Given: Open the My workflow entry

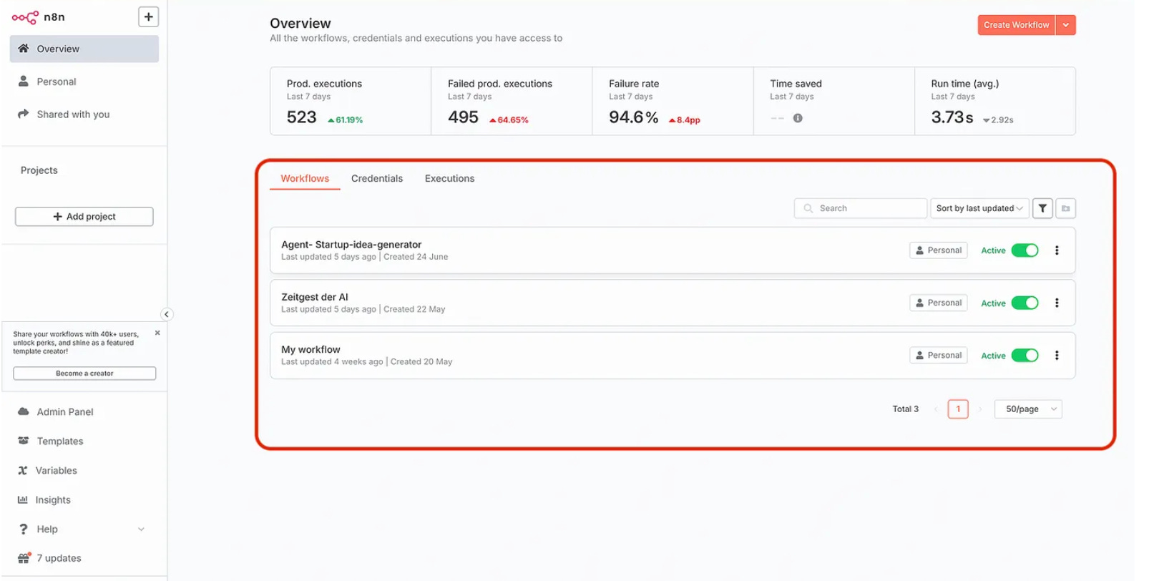Looking at the screenshot, I should [673, 356].
